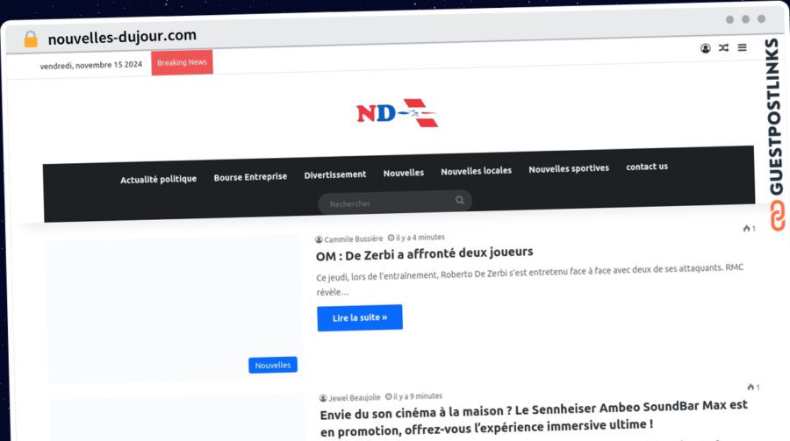
Task: Click the Nouvelles category badge on thumbnail
Action: (273, 365)
